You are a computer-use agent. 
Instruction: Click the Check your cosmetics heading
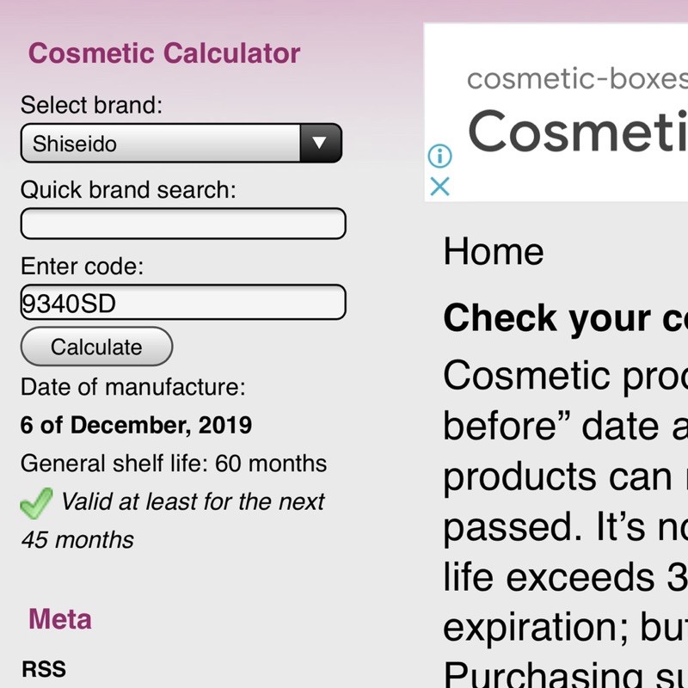tap(566, 317)
